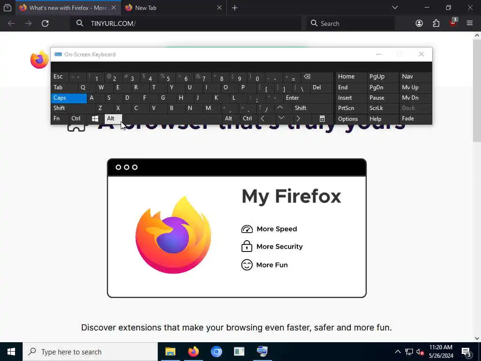Click the Nav key on the keyboard
481x361 pixels.
[x=415, y=77]
